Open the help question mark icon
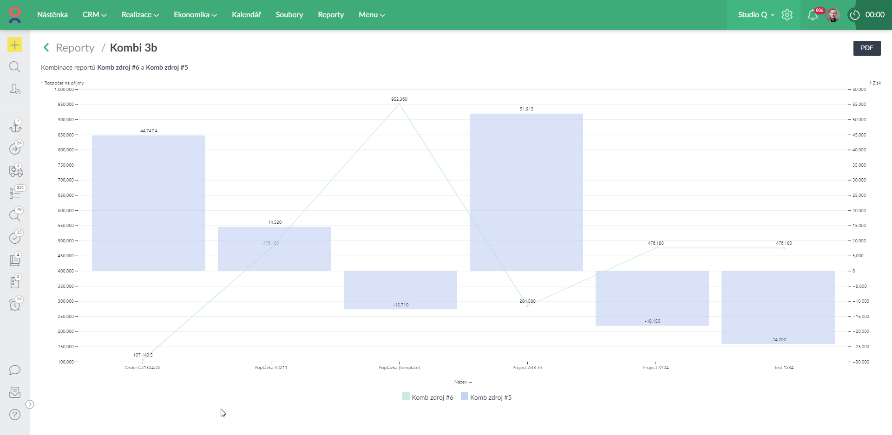 15,415
